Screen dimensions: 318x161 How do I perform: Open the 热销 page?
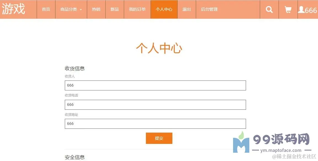tap(96, 9)
